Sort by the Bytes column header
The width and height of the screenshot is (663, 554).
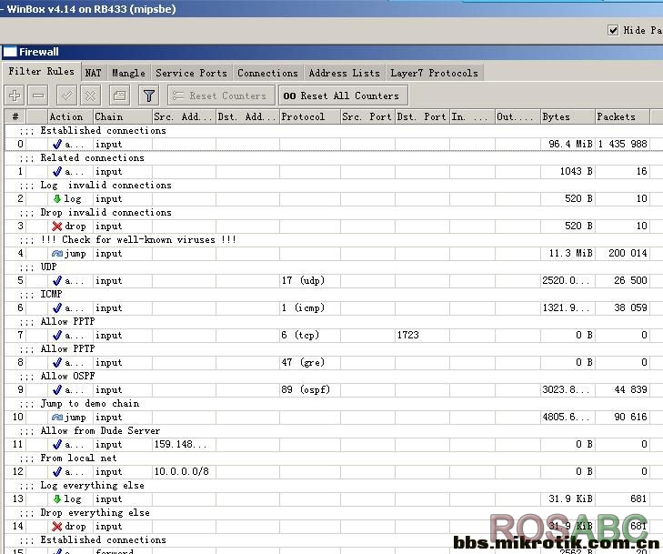[x=568, y=116]
